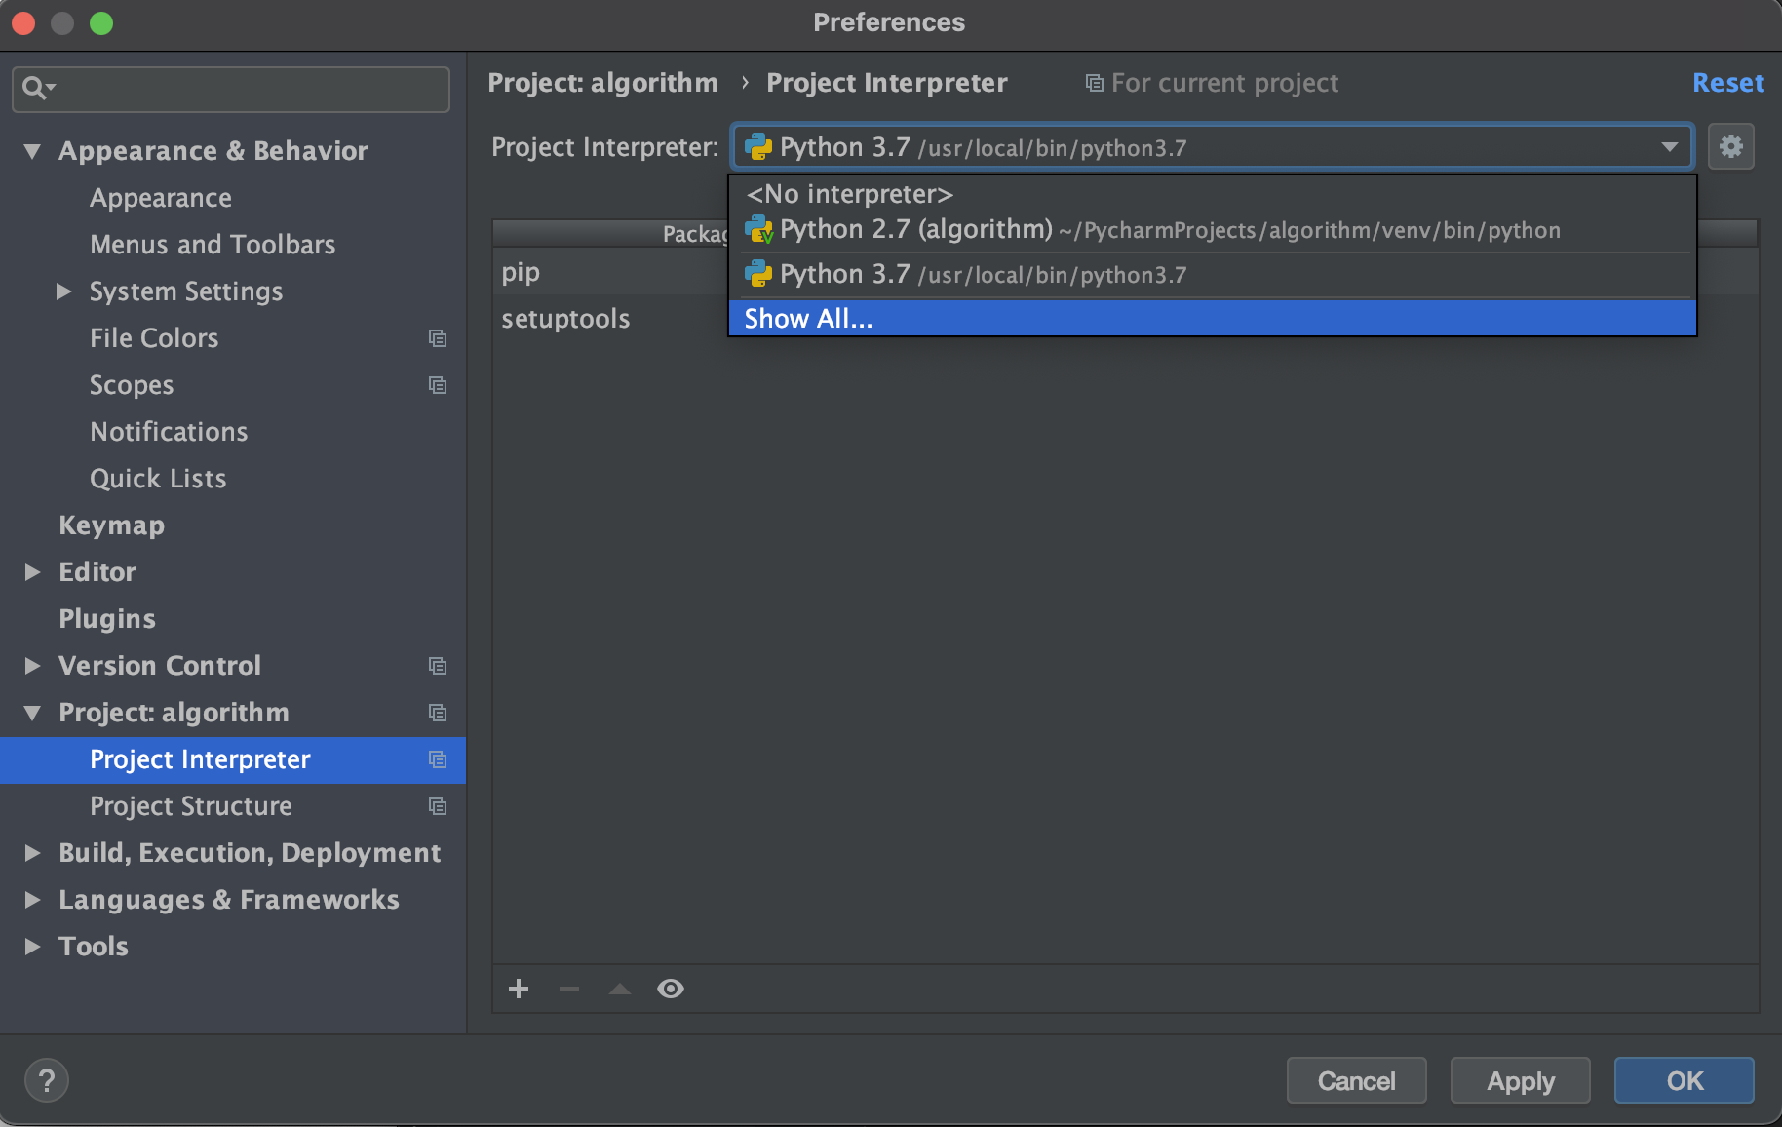Click the Project: algorithm breadcrumb

tap(602, 83)
